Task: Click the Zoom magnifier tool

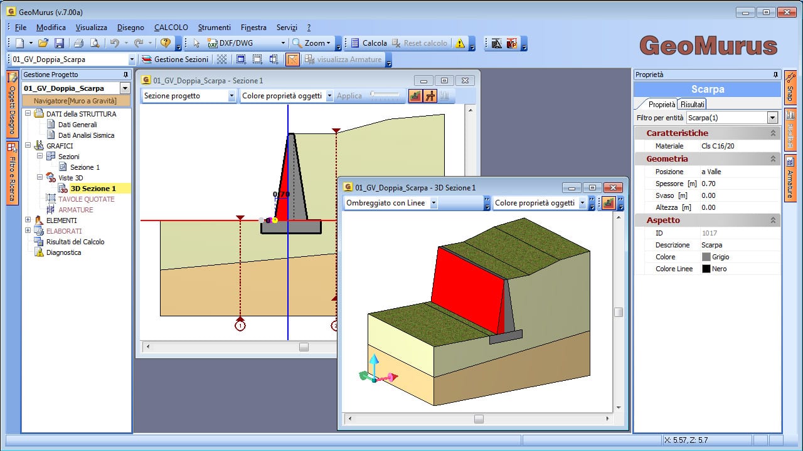Action: point(312,43)
